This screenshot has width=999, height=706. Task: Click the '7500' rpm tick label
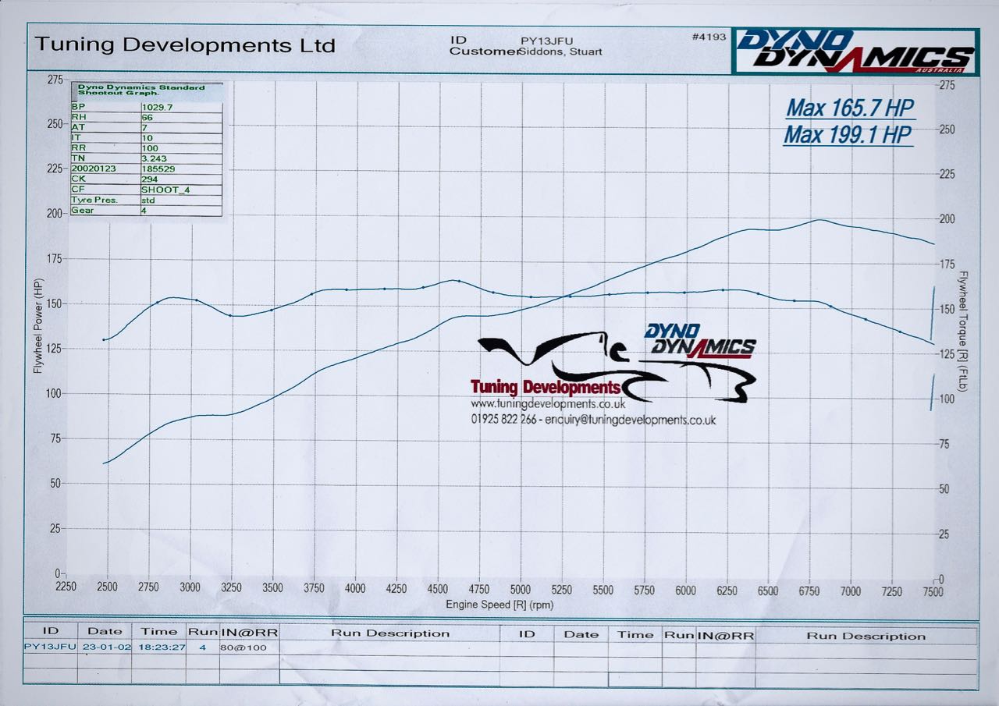(x=932, y=591)
